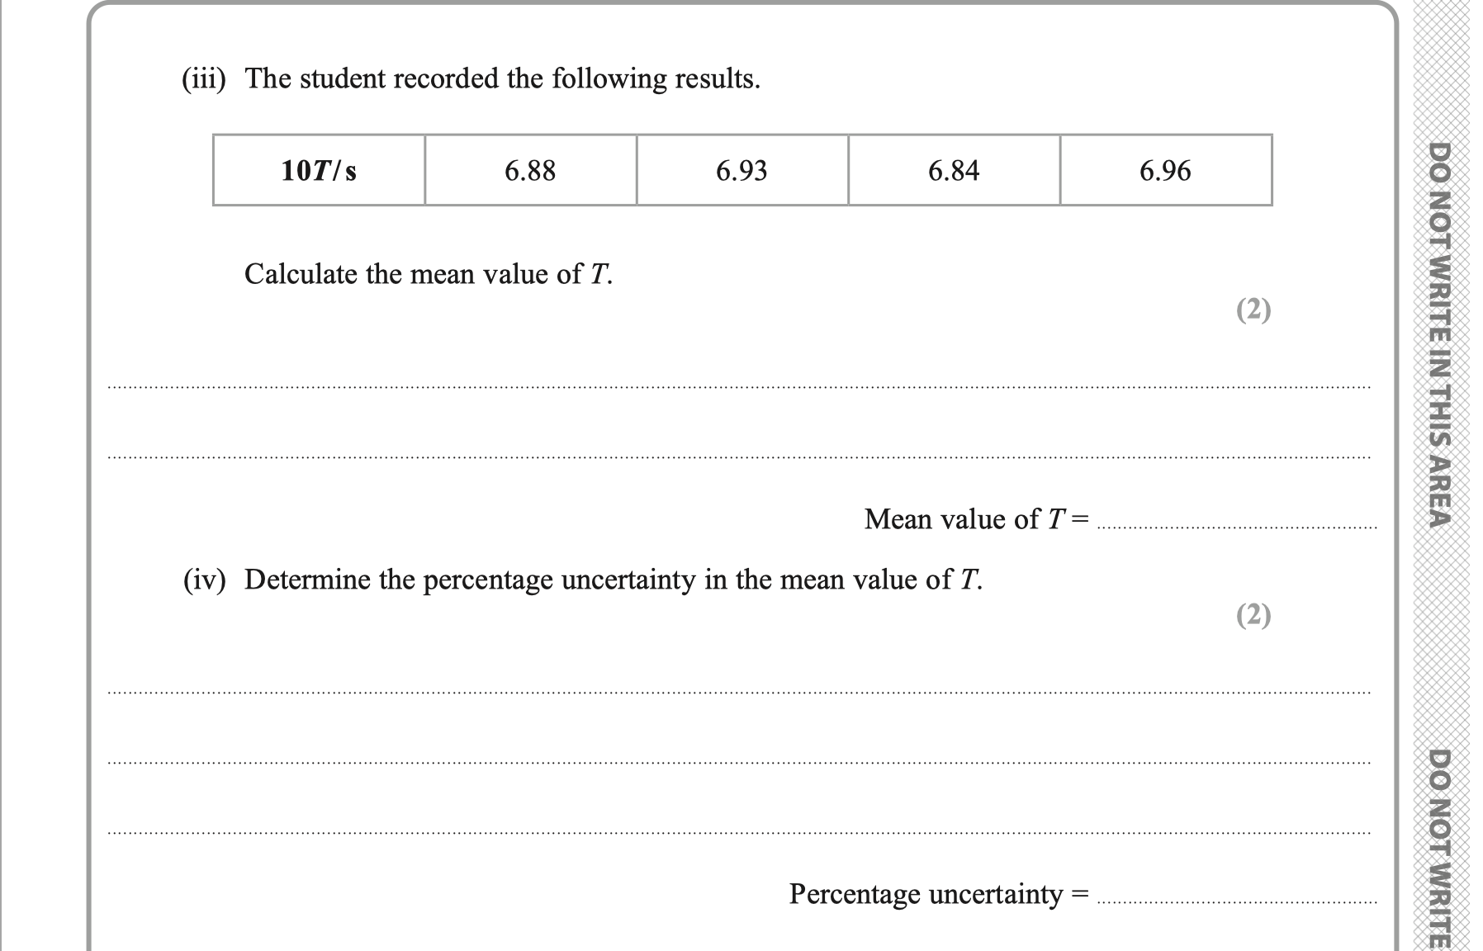Click the 6.96 value in the results table
Screen dimensions: 1483x951
[x=1165, y=171]
